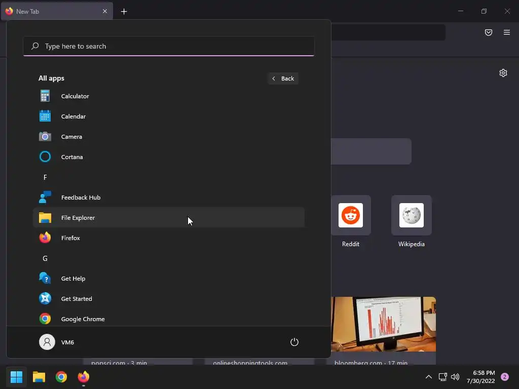This screenshot has width=519, height=389.
Task: Open a new Firefox tab
Action: (124, 12)
